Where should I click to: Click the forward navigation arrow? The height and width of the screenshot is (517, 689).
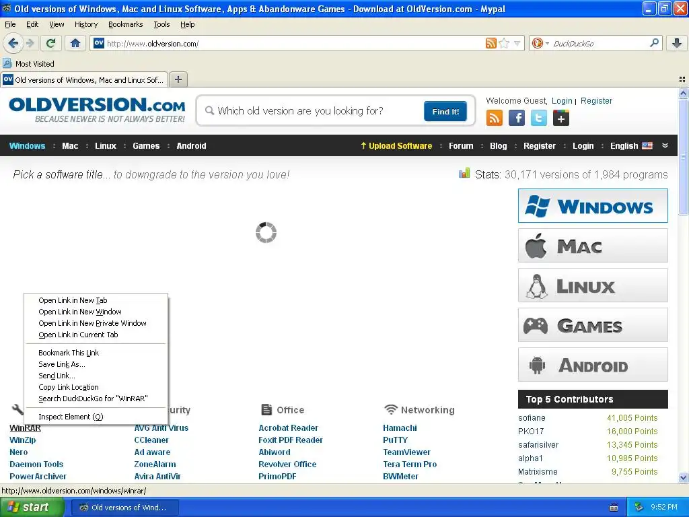(x=30, y=43)
